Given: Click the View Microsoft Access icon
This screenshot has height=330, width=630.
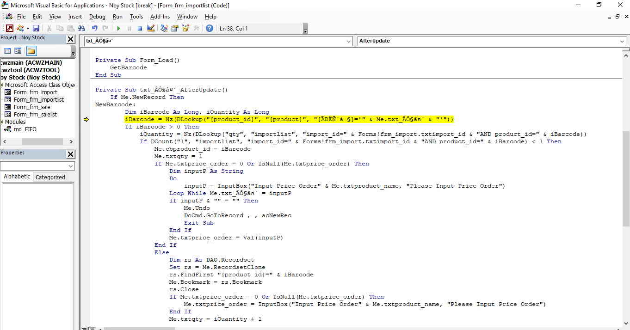Looking at the screenshot, I should click(x=9, y=28).
